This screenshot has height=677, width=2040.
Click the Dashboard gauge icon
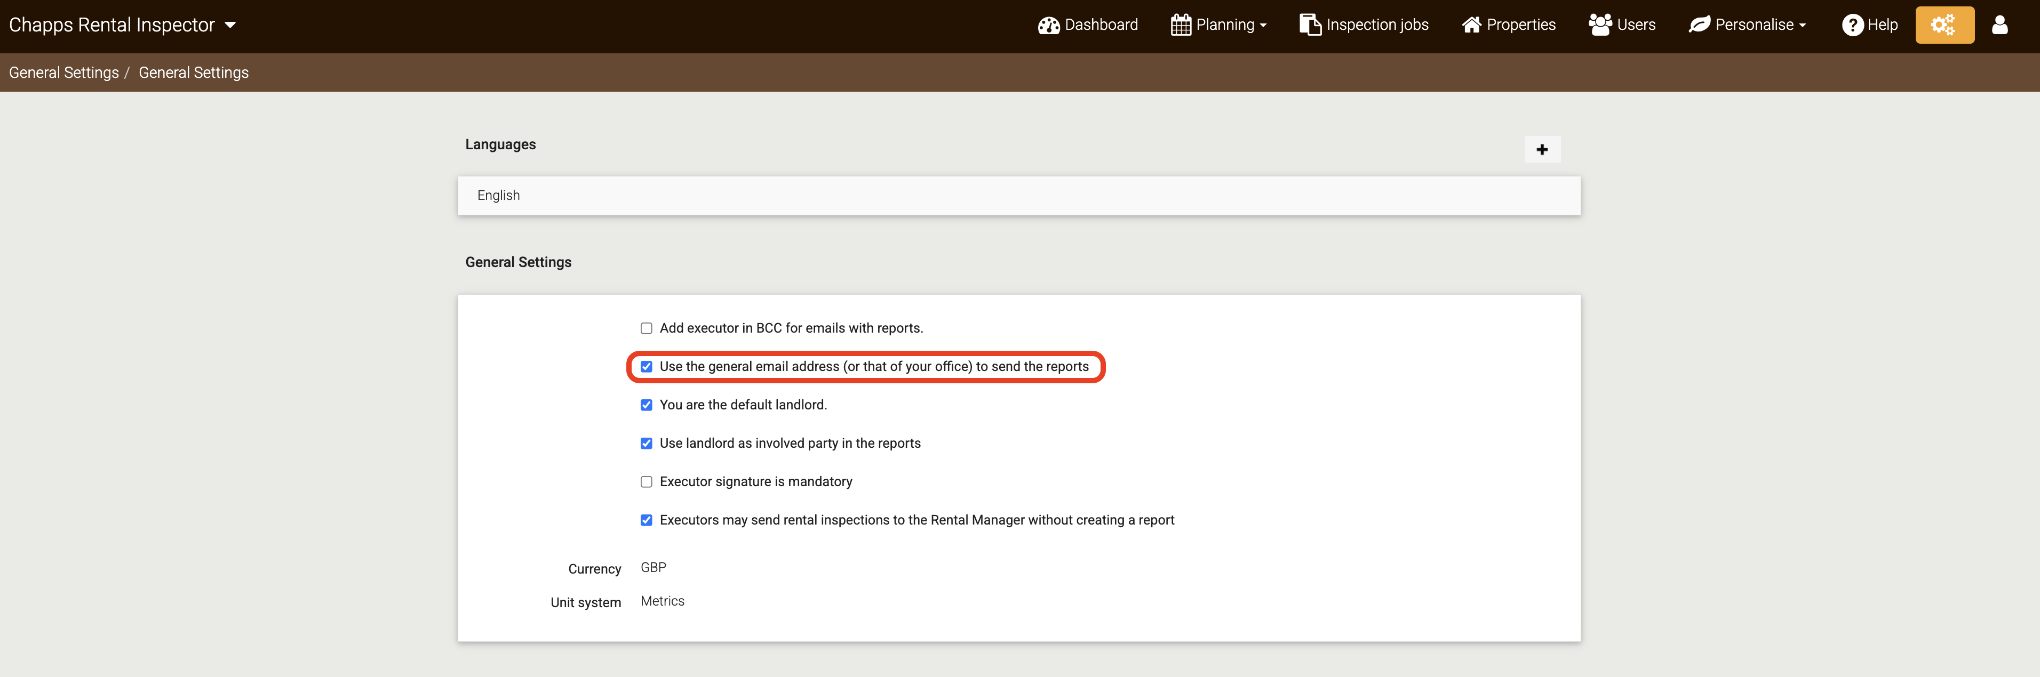click(x=1048, y=25)
